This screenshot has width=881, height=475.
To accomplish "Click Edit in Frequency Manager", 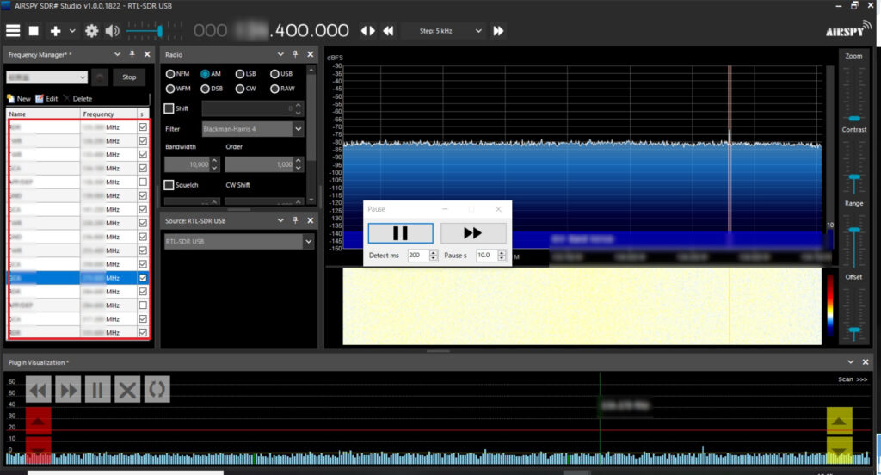I will click(x=46, y=98).
